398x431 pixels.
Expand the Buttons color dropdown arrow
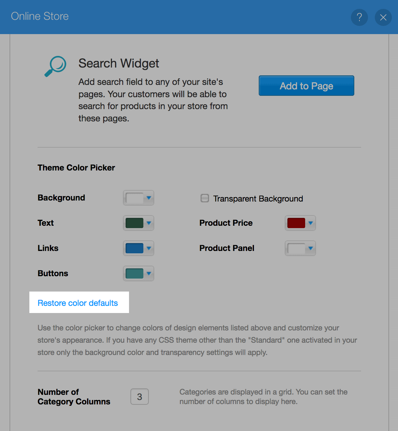pos(149,273)
